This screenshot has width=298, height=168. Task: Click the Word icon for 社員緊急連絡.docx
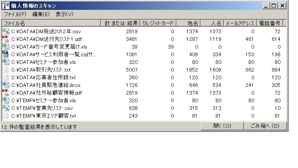tap(6, 85)
